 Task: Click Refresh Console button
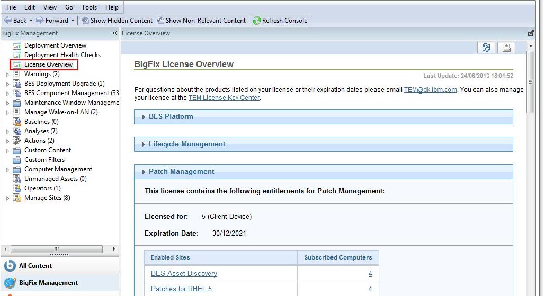(280, 21)
